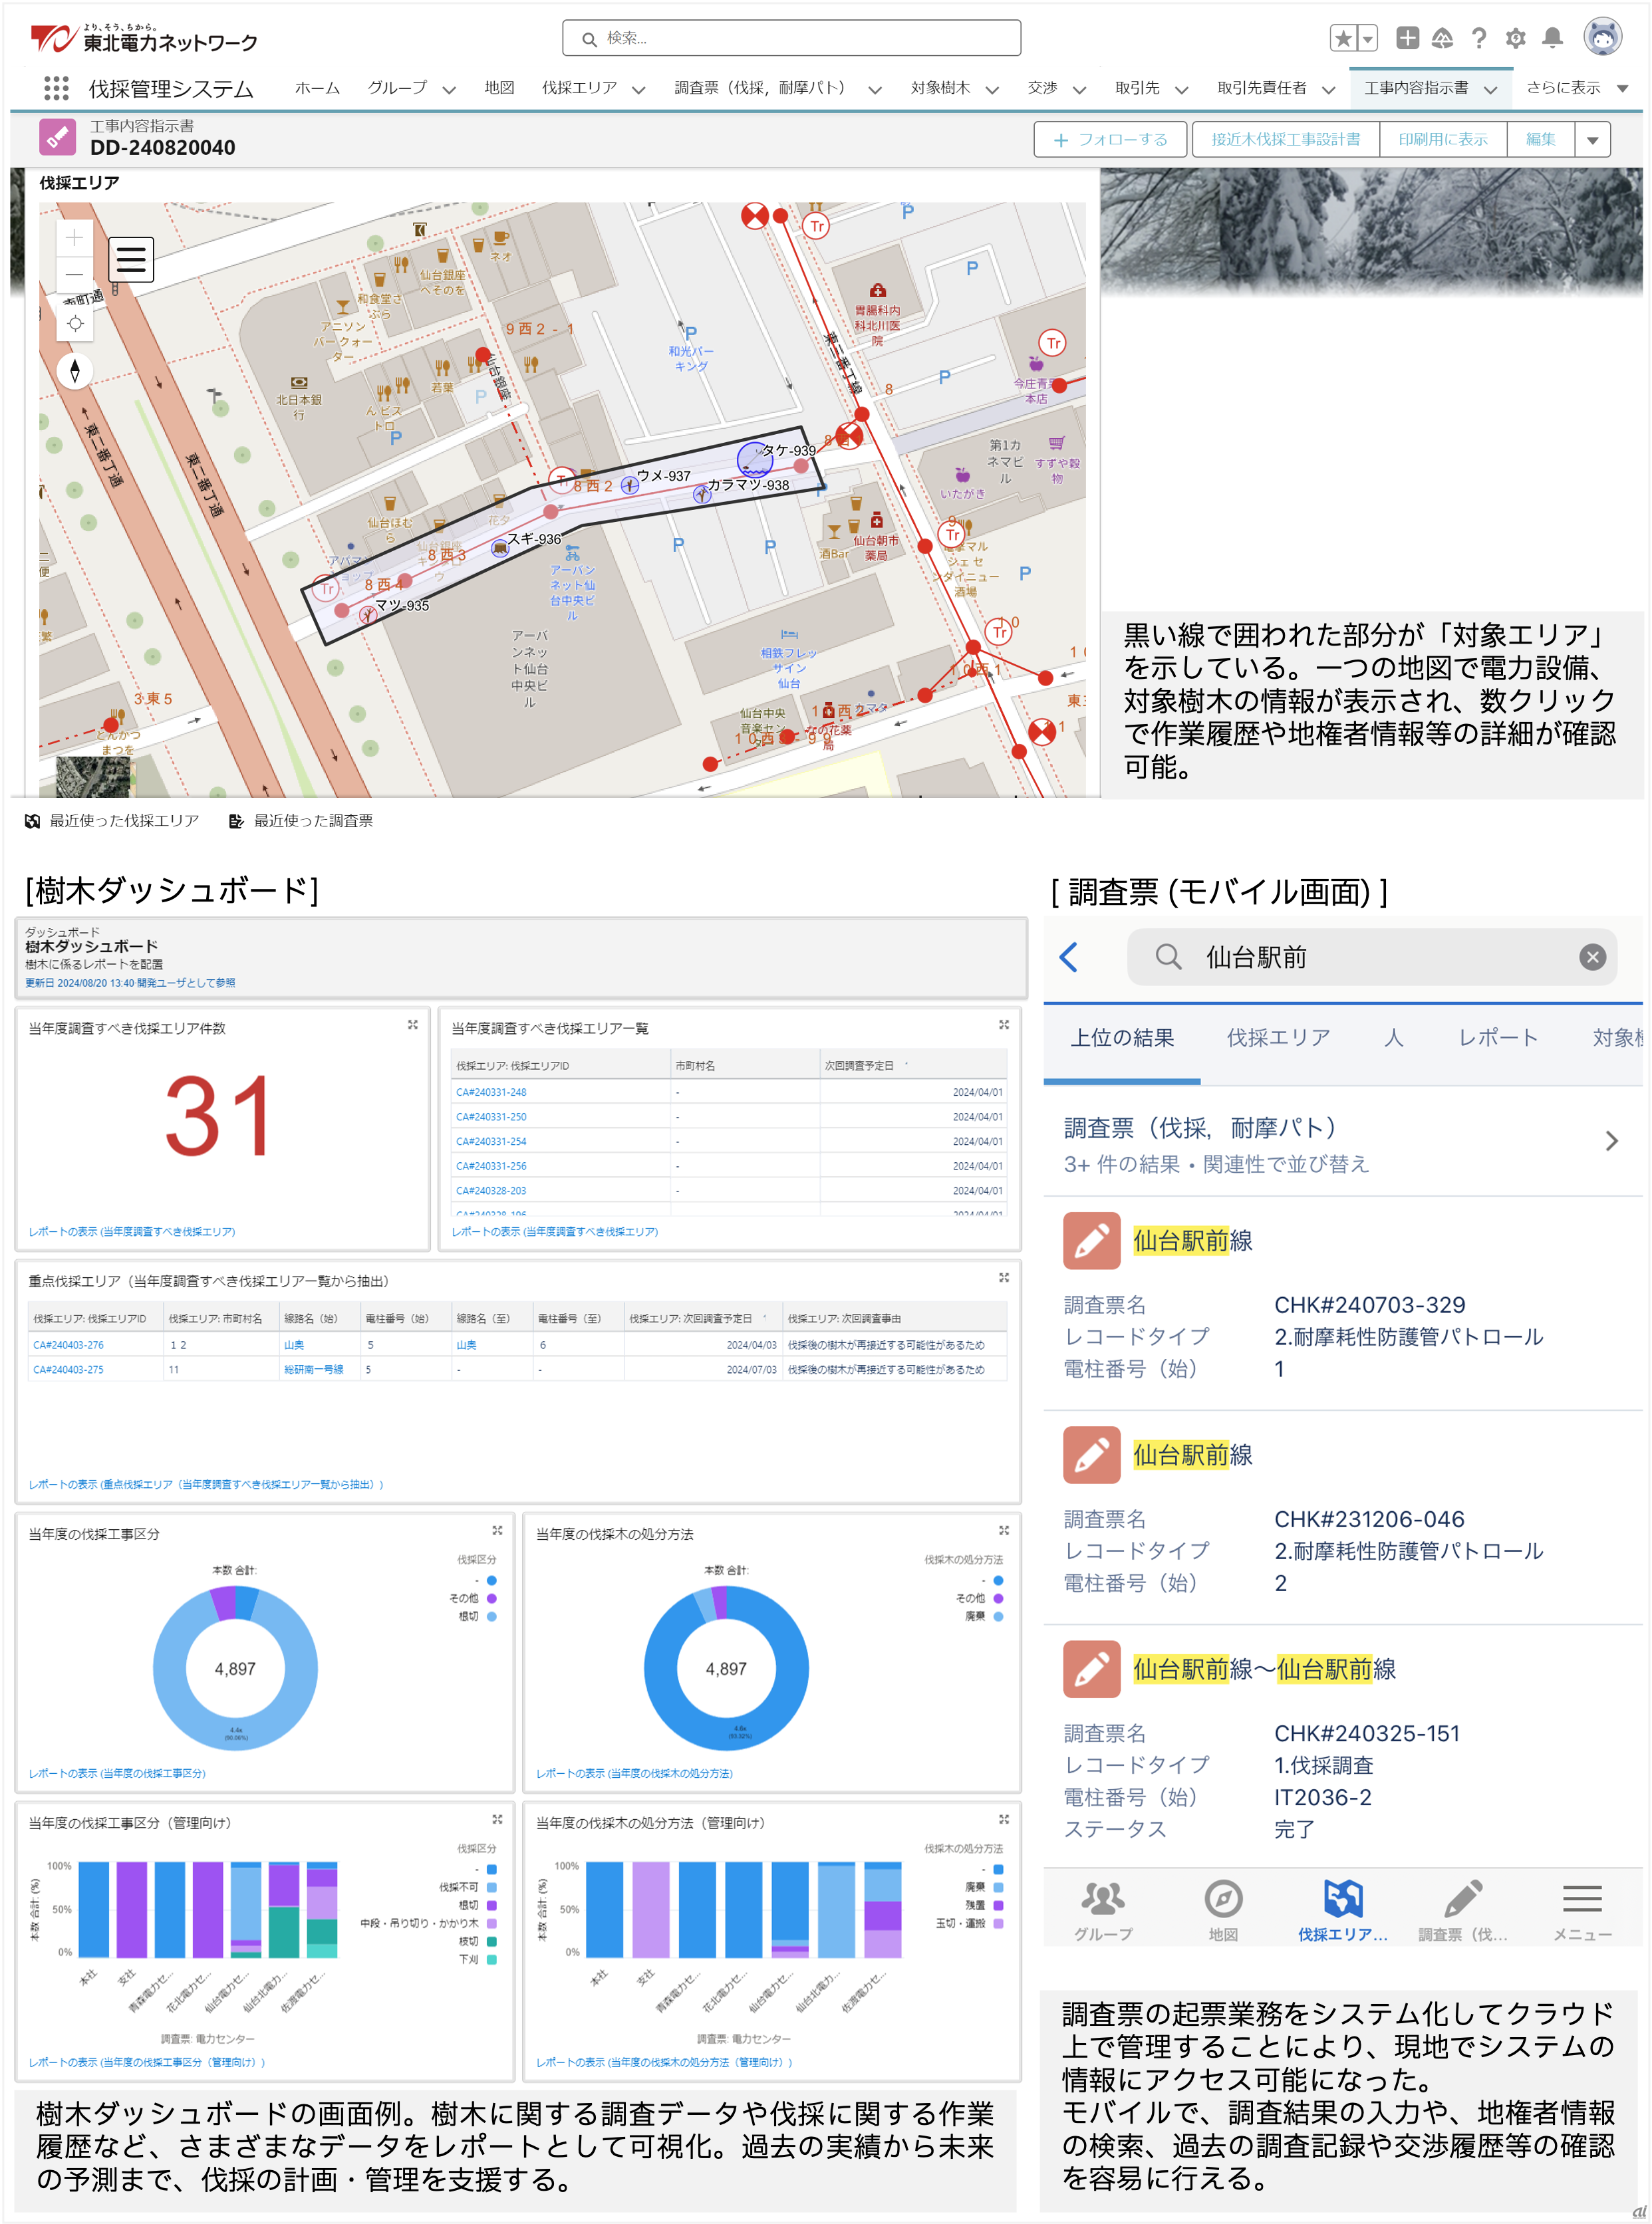Click the setup gear icon
The image size is (1652, 2224).
(1515, 38)
